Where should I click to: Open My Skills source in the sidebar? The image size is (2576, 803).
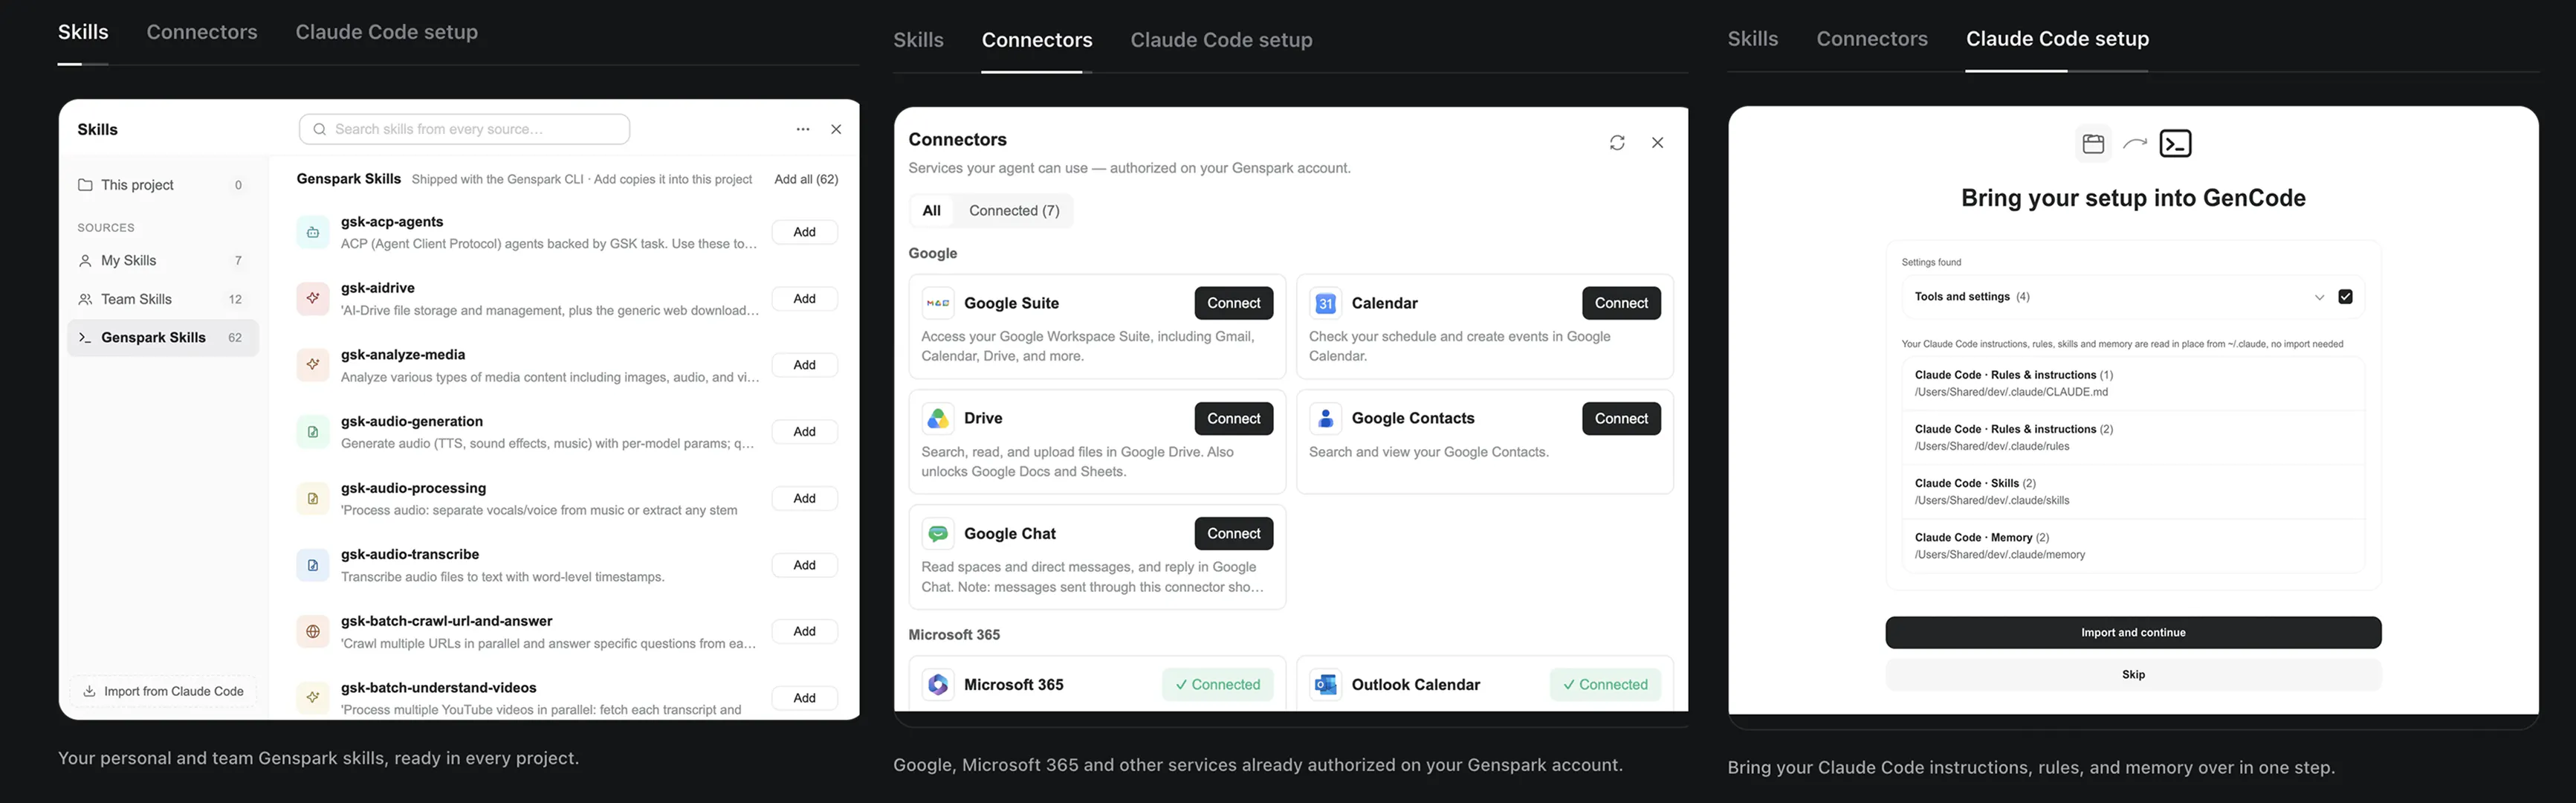coord(163,261)
